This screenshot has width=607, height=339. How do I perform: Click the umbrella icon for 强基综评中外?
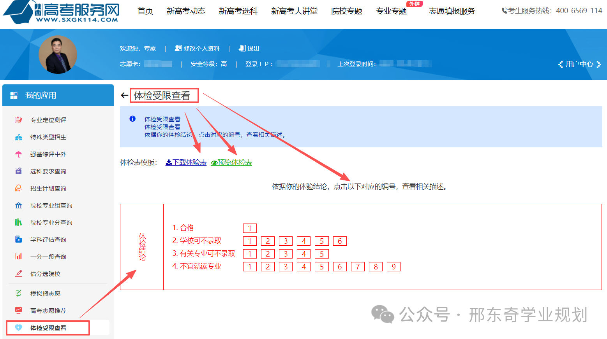[18, 154]
